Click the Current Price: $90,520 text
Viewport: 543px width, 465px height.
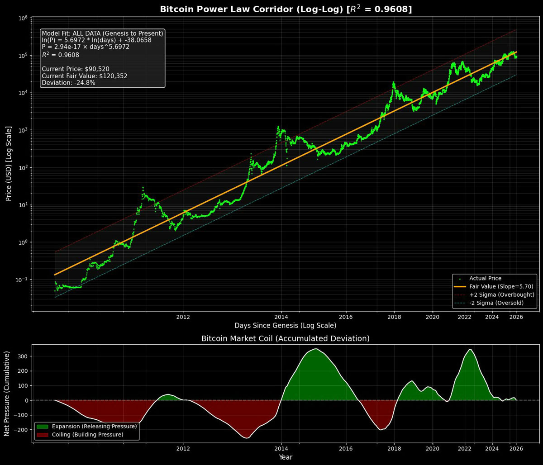(x=76, y=69)
